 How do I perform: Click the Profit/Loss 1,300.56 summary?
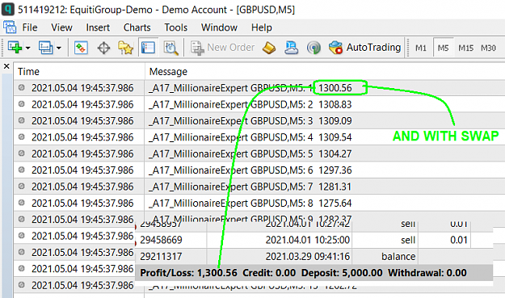(188, 273)
